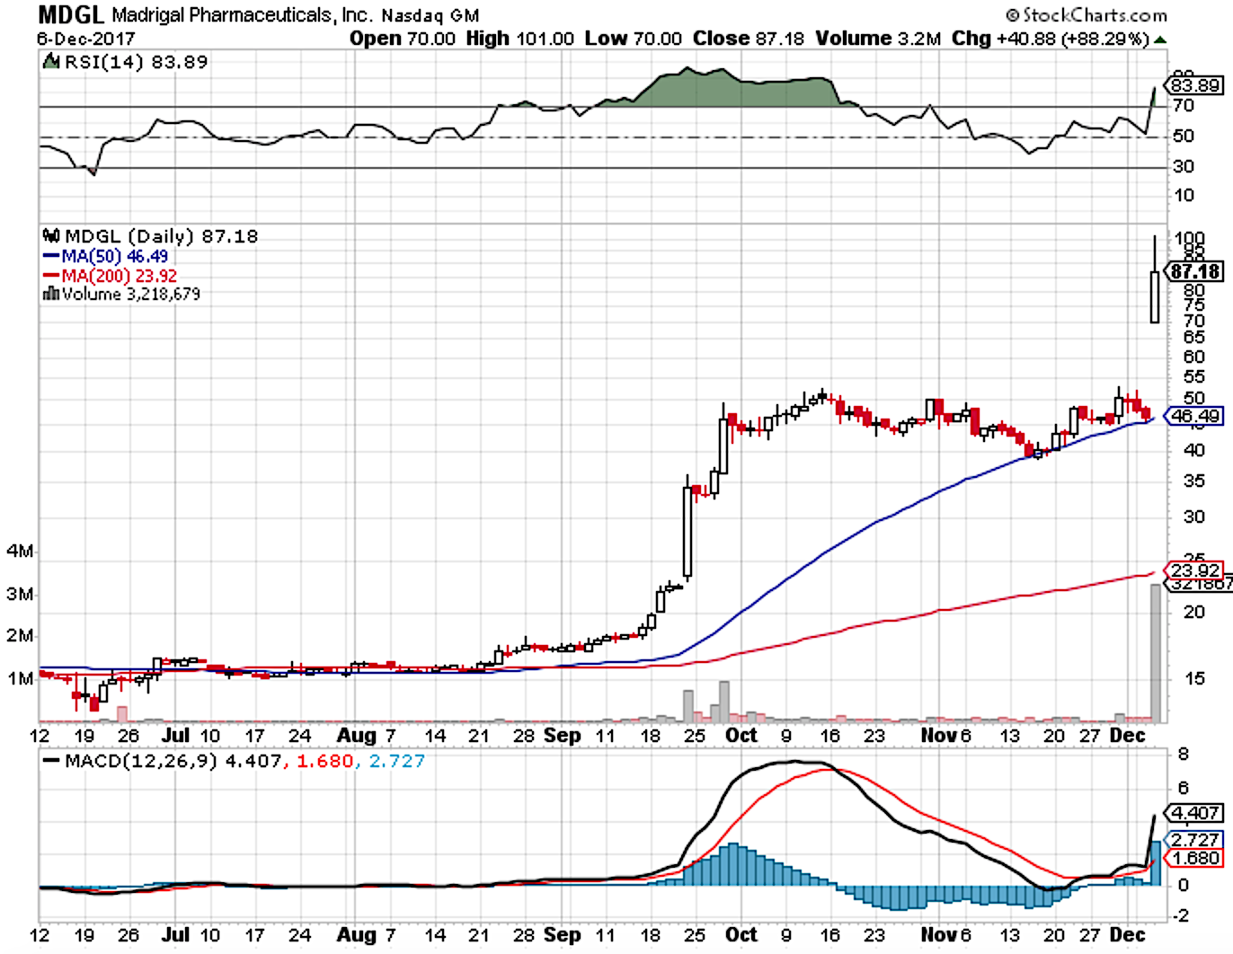
Task: Click the 46.49 MA(50) axis tag
Action: pos(1194,416)
